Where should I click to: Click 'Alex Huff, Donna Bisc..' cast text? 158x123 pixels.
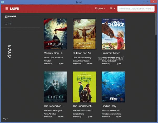pos(82,111)
